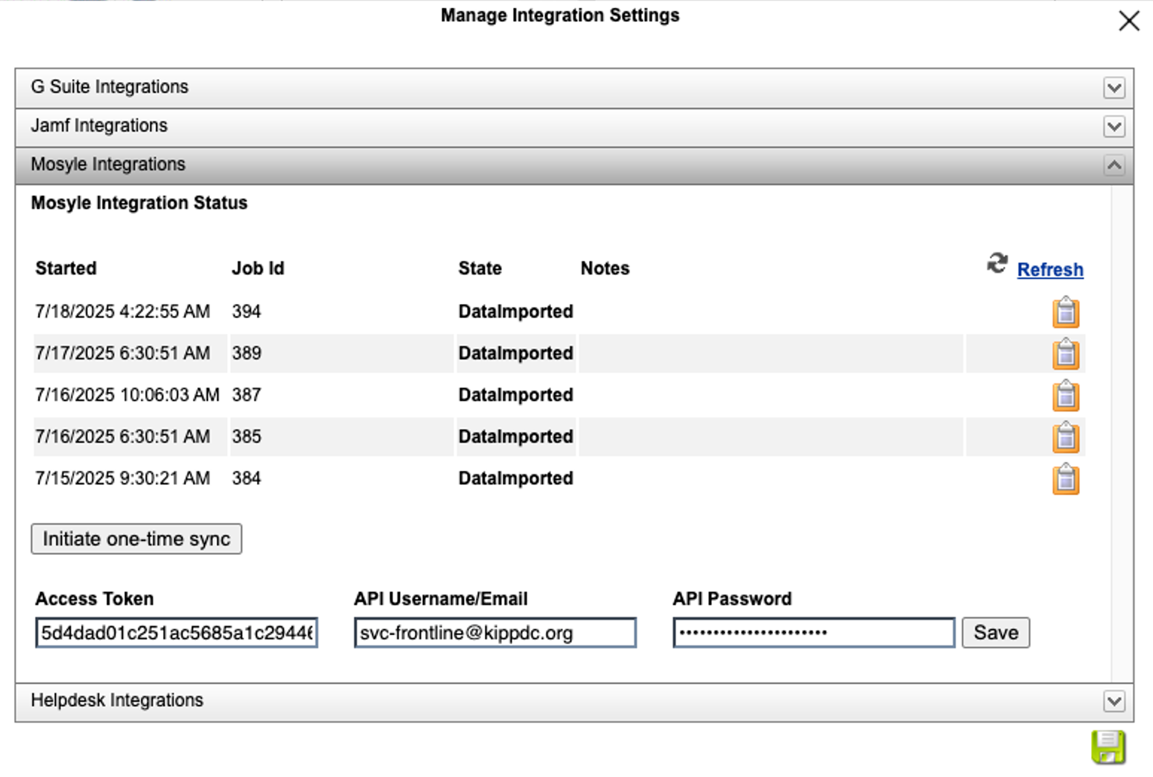
Task: Click the clipboard icon for job 385
Action: [1065, 437]
